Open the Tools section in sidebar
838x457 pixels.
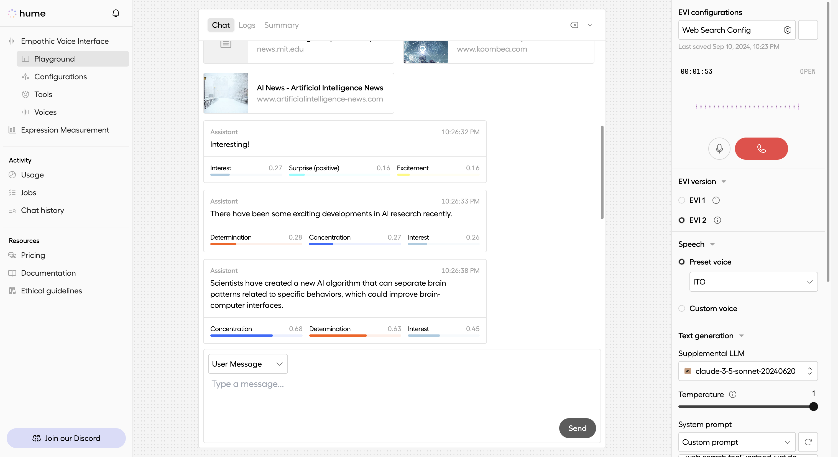coord(43,94)
